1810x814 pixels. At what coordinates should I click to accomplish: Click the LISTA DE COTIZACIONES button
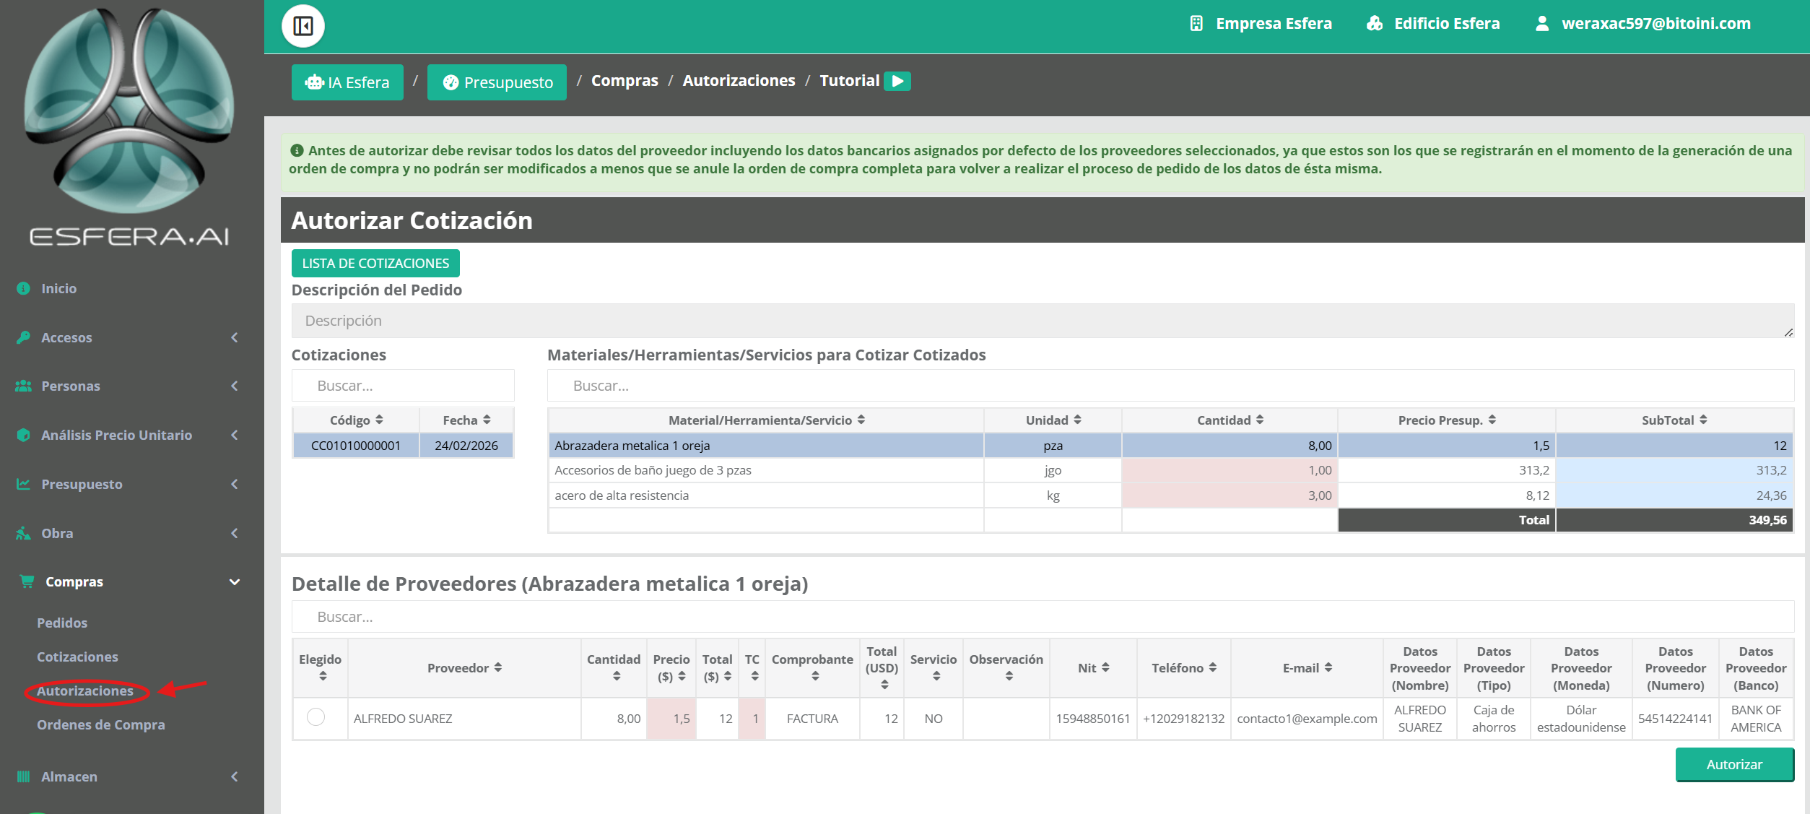click(x=375, y=263)
